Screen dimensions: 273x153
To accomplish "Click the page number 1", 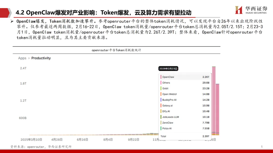I will coord(262,147).
